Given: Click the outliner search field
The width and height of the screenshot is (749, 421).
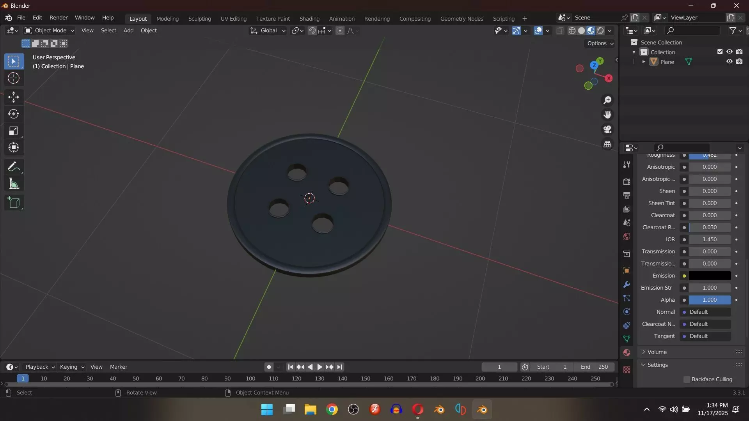Looking at the screenshot, I should point(692,30).
